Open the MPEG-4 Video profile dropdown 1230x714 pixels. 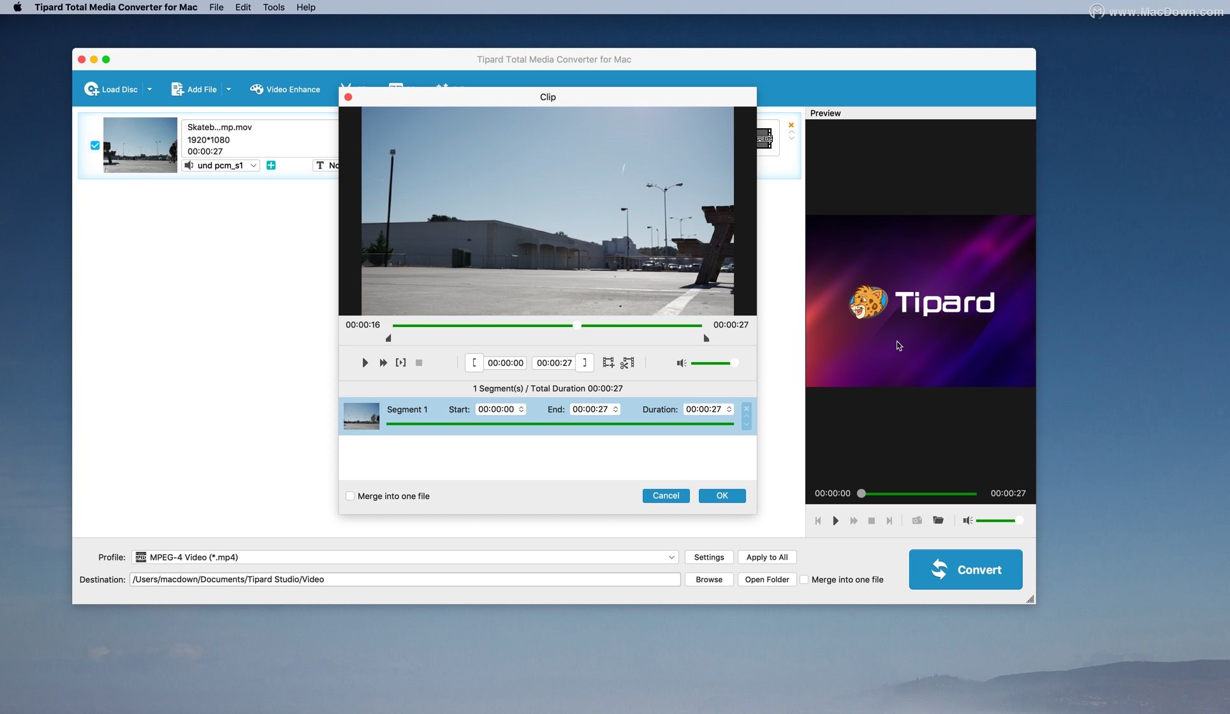[671, 557]
